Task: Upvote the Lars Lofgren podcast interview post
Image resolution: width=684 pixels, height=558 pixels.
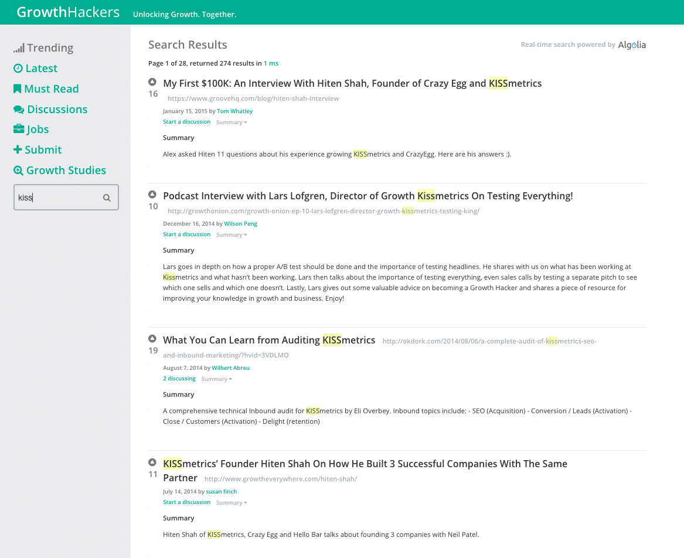Action: point(152,194)
